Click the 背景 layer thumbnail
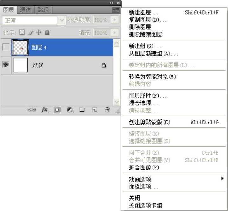Viewport: 228px width, 211px height. (20, 65)
